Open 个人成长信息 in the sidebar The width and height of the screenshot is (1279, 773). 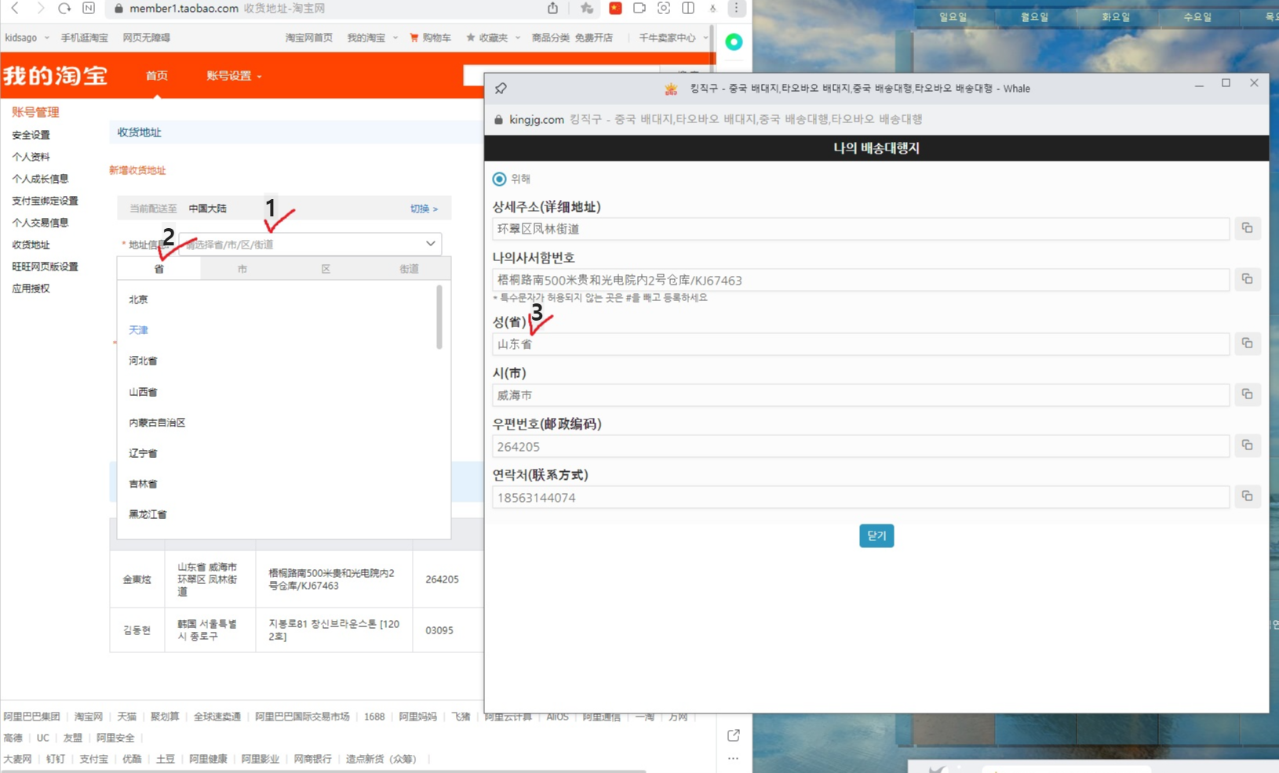[x=40, y=179]
